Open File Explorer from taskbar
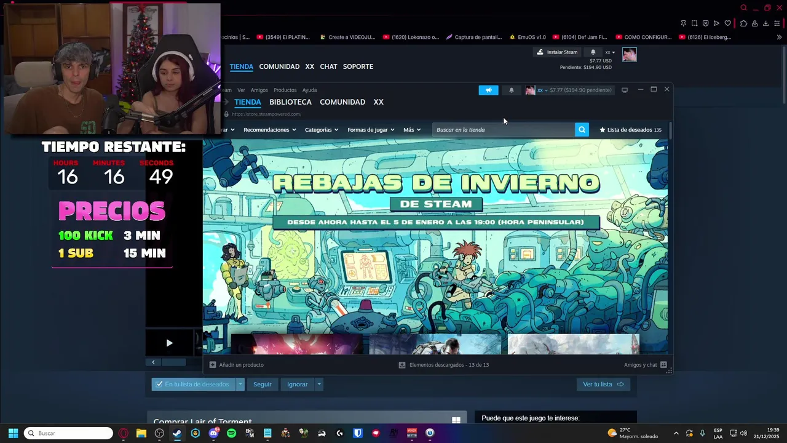 pos(141,433)
